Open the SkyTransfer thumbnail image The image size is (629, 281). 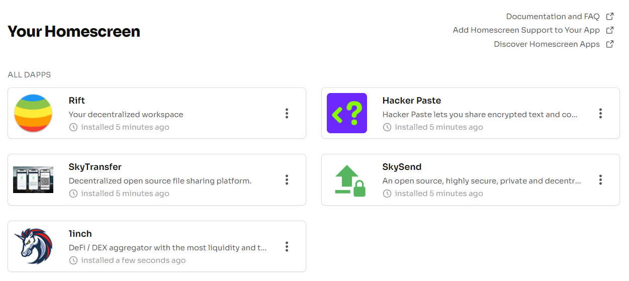pyautogui.click(x=33, y=179)
